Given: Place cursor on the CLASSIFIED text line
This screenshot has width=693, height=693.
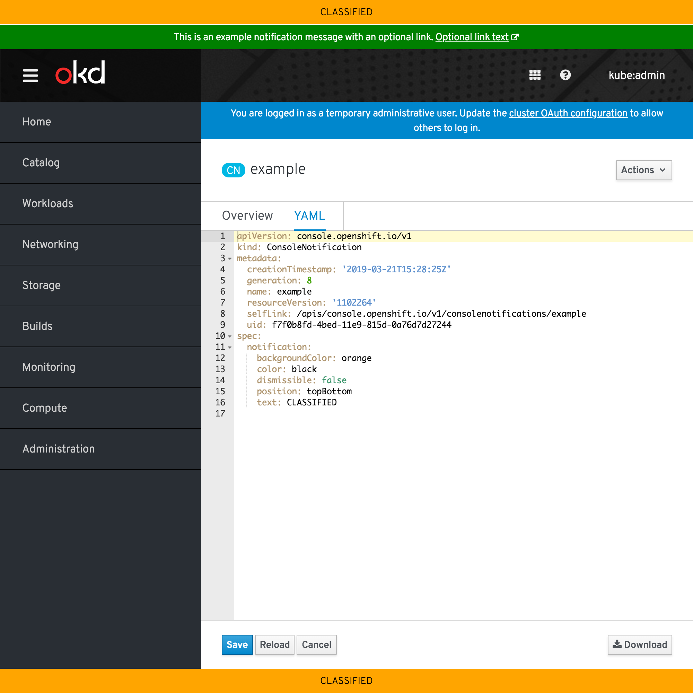Looking at the screenshot, I should (312, 402).
